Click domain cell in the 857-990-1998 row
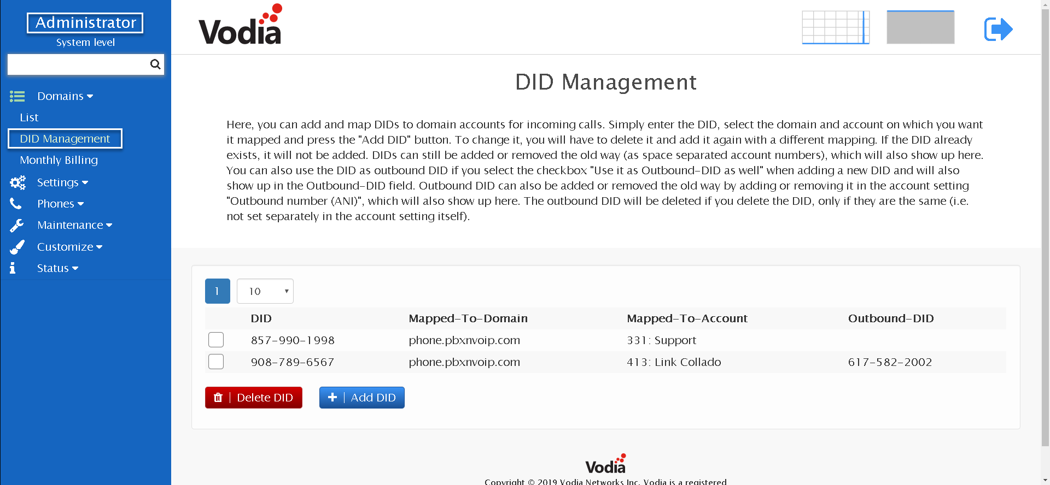 [464, 340]
